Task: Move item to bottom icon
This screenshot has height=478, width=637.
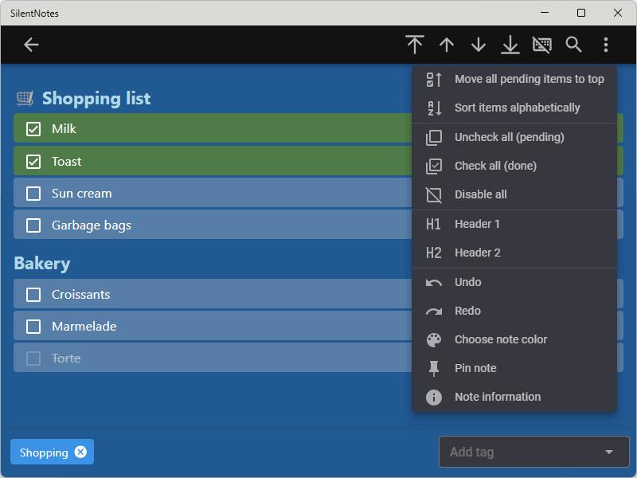Action: click(510, 45)
